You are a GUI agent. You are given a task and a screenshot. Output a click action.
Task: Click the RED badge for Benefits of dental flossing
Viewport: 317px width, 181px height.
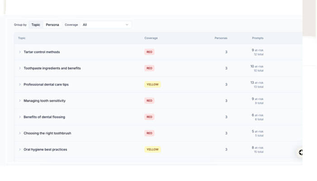(149, 117)
